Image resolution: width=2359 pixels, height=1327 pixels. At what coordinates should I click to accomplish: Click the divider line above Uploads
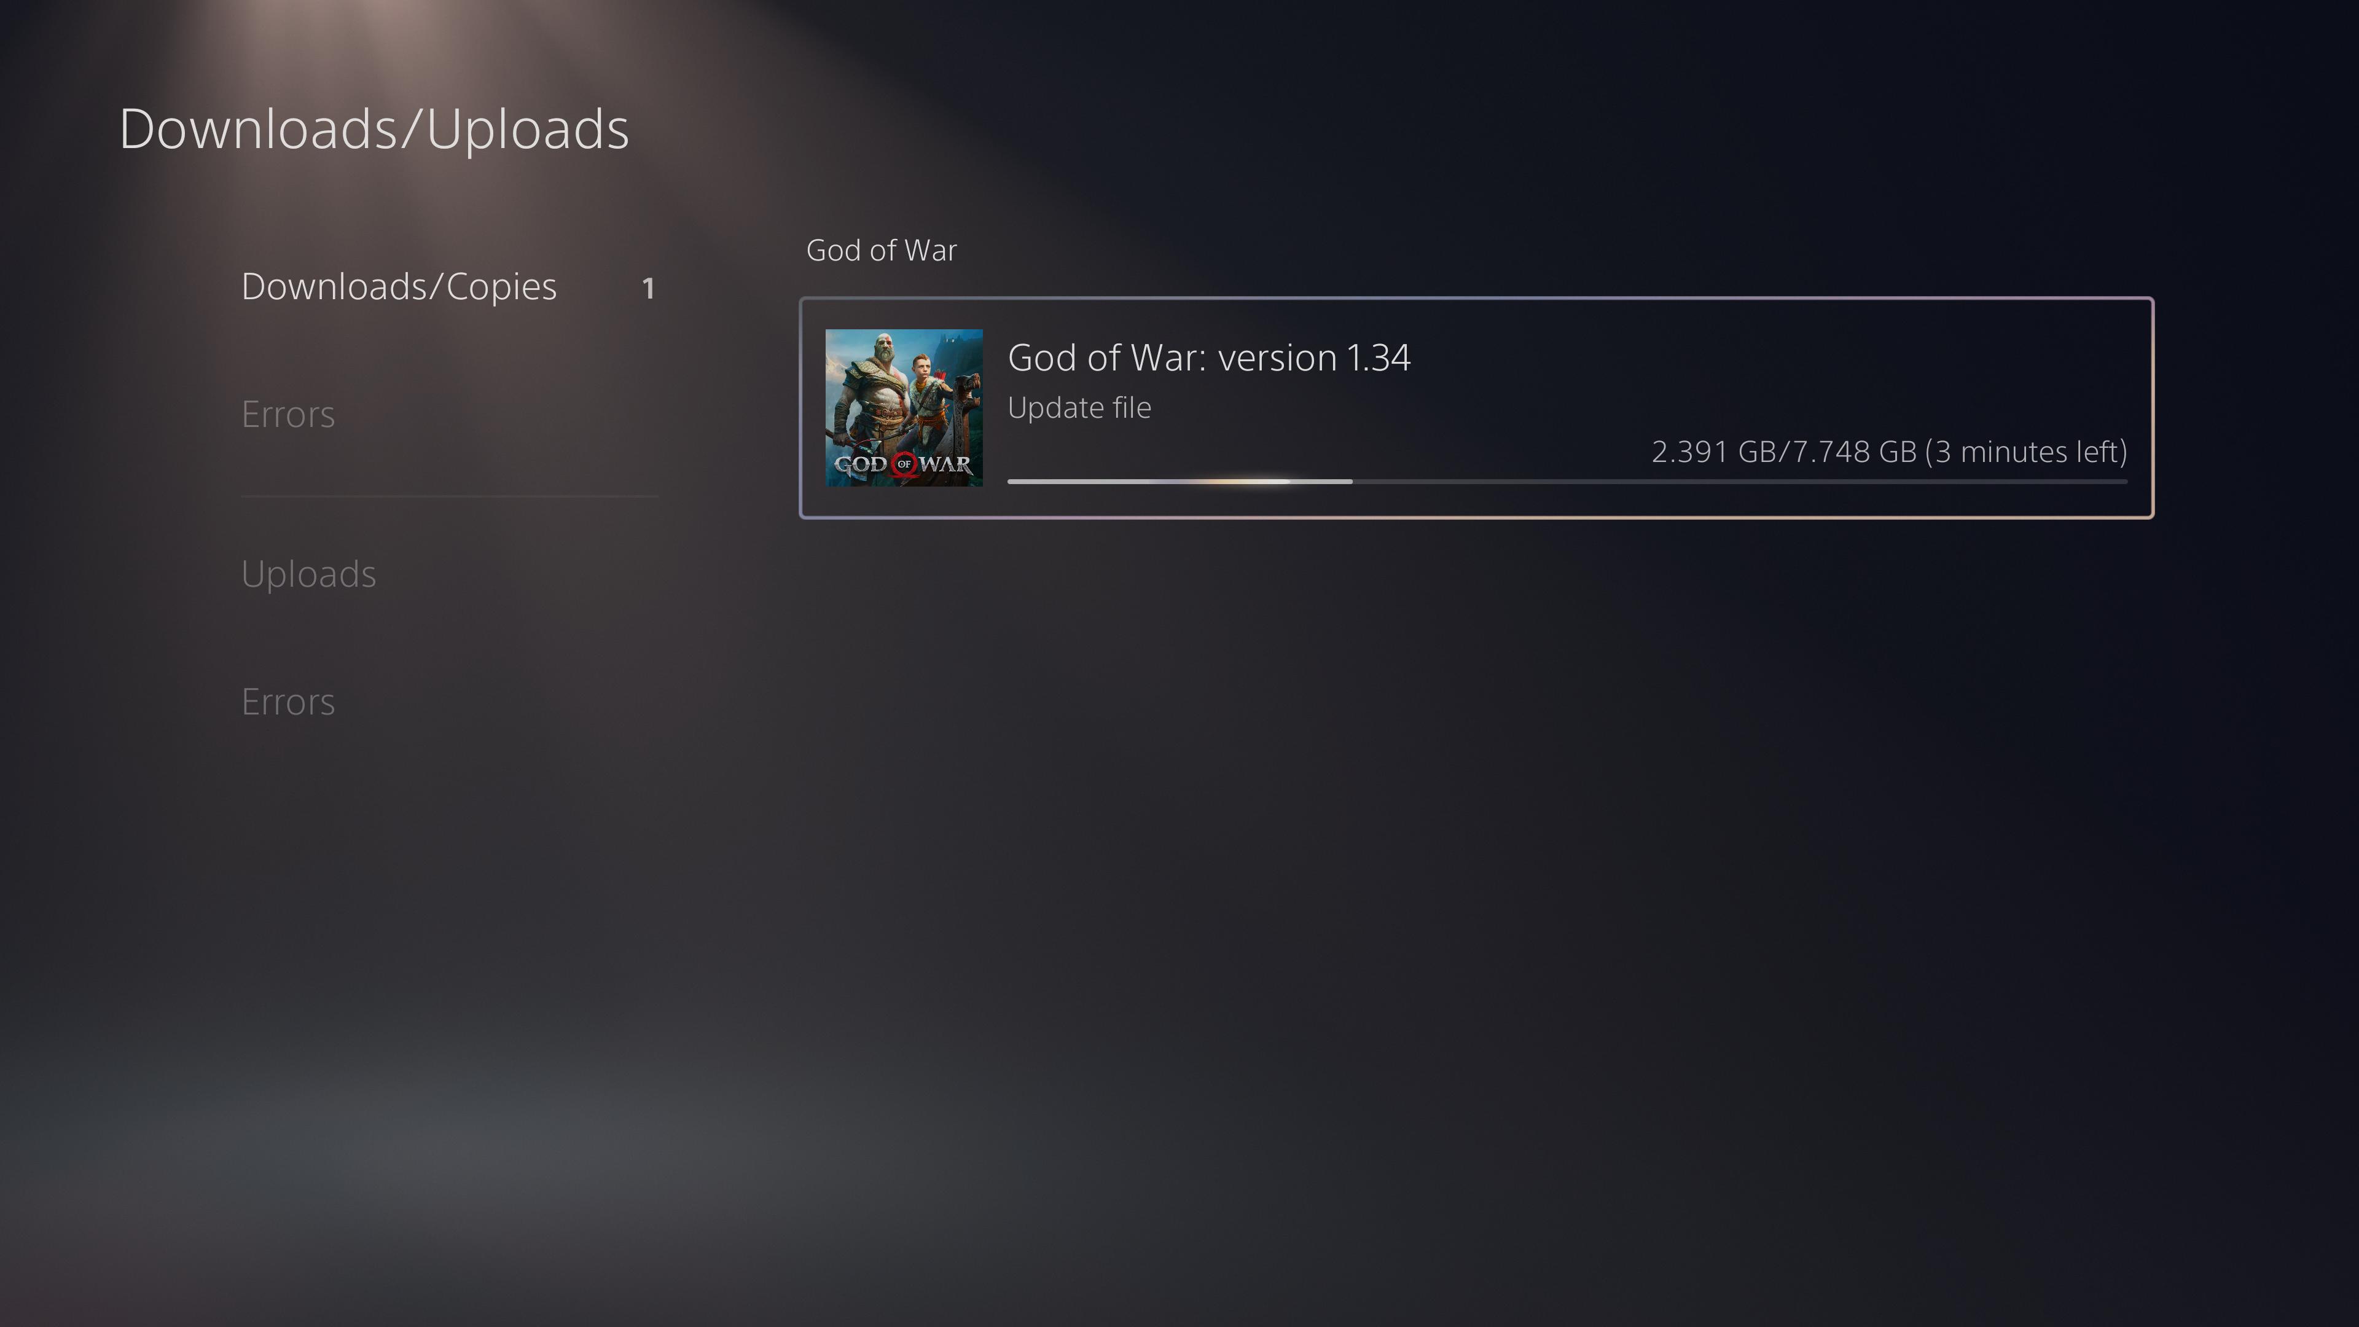click(x=450, y=496)
